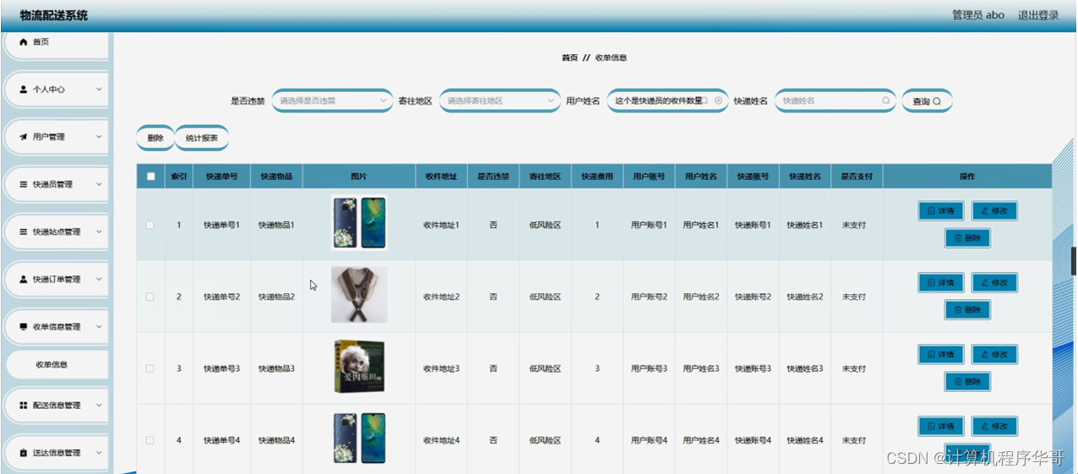Click the 快递姓名 input field

[836, 101]
